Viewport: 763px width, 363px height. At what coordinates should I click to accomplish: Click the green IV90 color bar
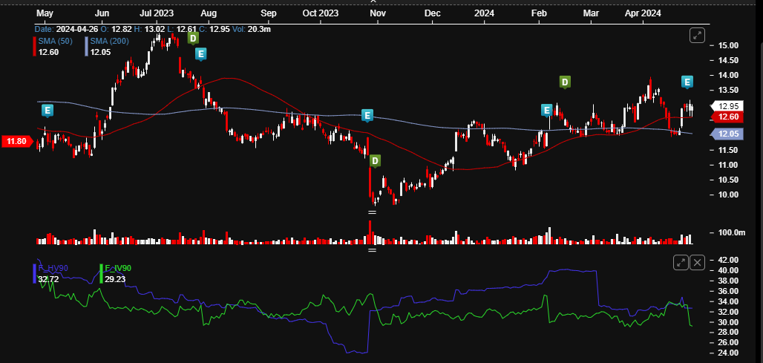[101, 273]
